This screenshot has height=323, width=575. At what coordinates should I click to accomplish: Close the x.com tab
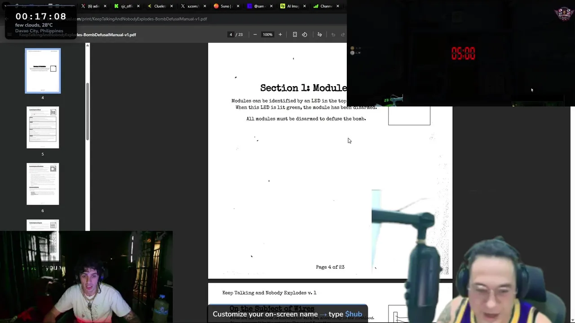(205, 6)
